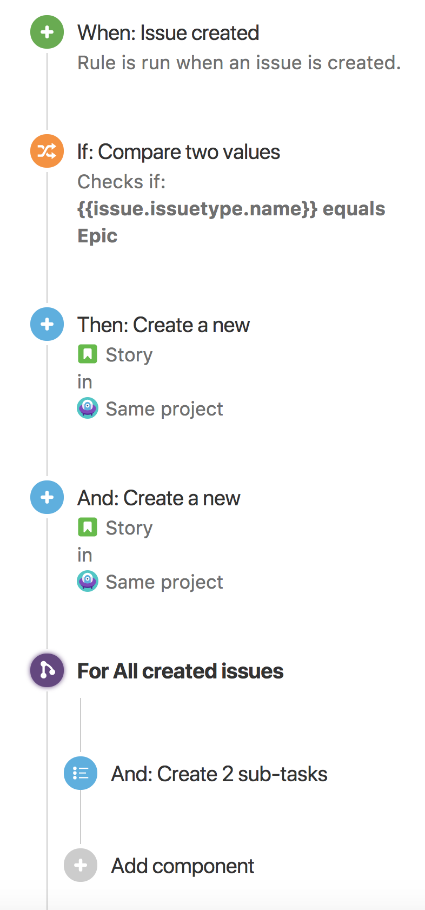Click the green Issue created trigger icon
425x910 pixels.
[x=47, y=32]
